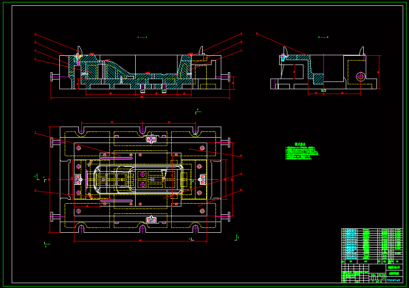Image resolution: width=409 pixels, height=288 pixels.
Task: Select the red clamp block at plan view top center
Action: 151,139
